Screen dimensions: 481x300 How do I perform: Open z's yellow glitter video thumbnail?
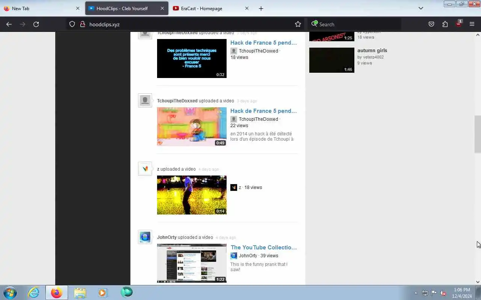coord(192,195)
